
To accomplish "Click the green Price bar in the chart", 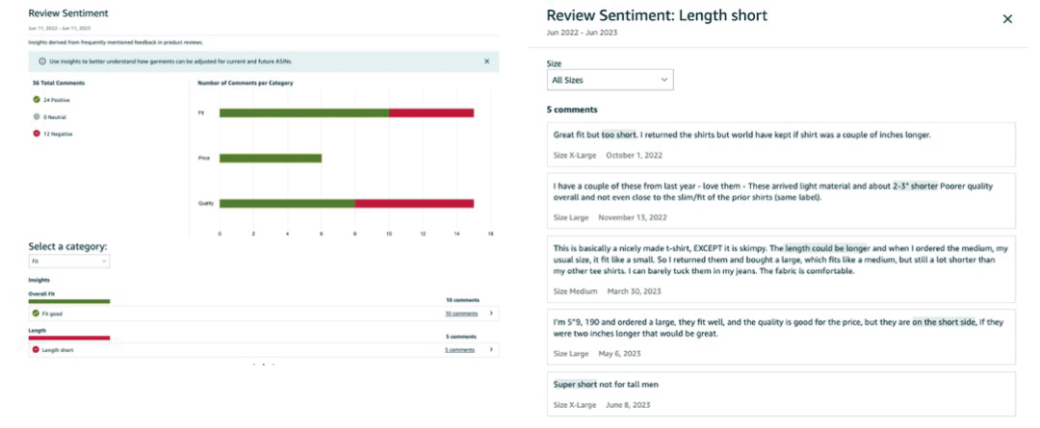I will pos(271,159).
